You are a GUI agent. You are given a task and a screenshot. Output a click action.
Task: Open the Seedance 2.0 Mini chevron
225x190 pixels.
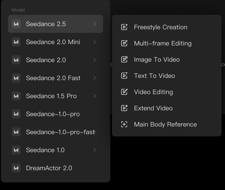(x=94, y=42)
